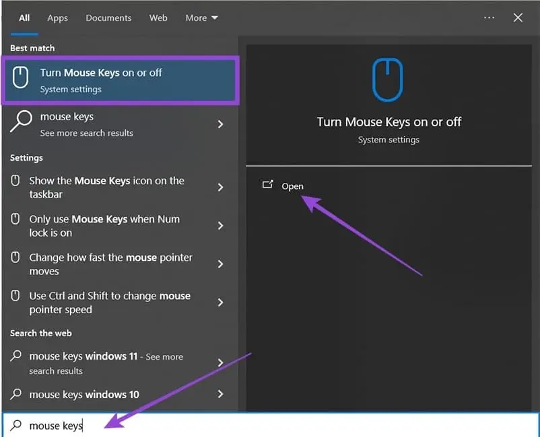The width and height of the screenshot is (540, 437).
Task: Click icon beside Show the Mouse Keys icon setting
Action: pyautogui.click(x=16, y=181)
